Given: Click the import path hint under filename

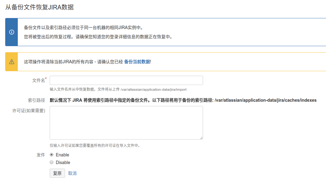Looking at the screenshot, I should pos(118,89).
